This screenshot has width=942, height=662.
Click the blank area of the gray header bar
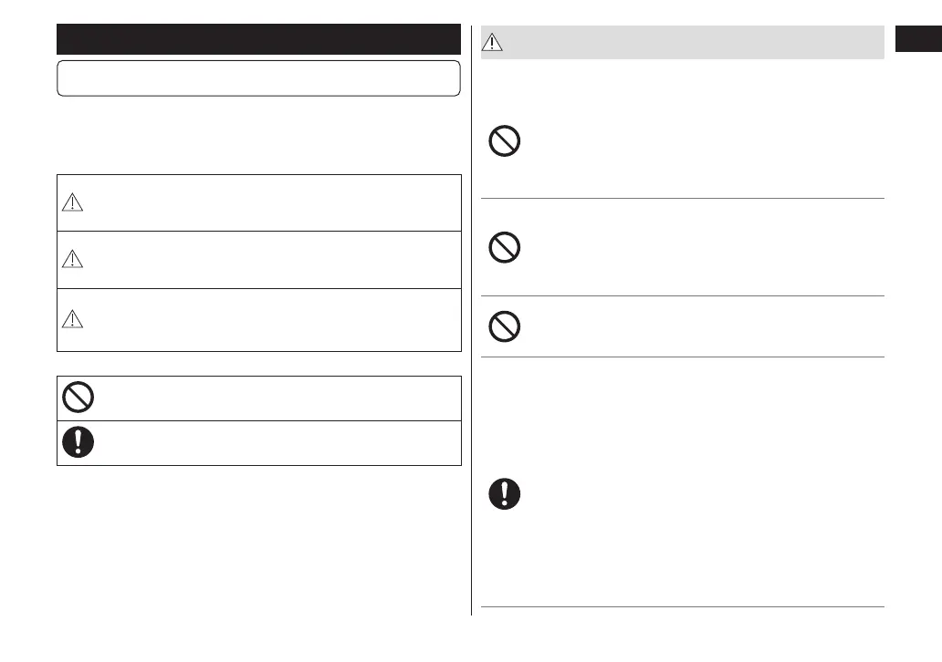click(694, 42)
